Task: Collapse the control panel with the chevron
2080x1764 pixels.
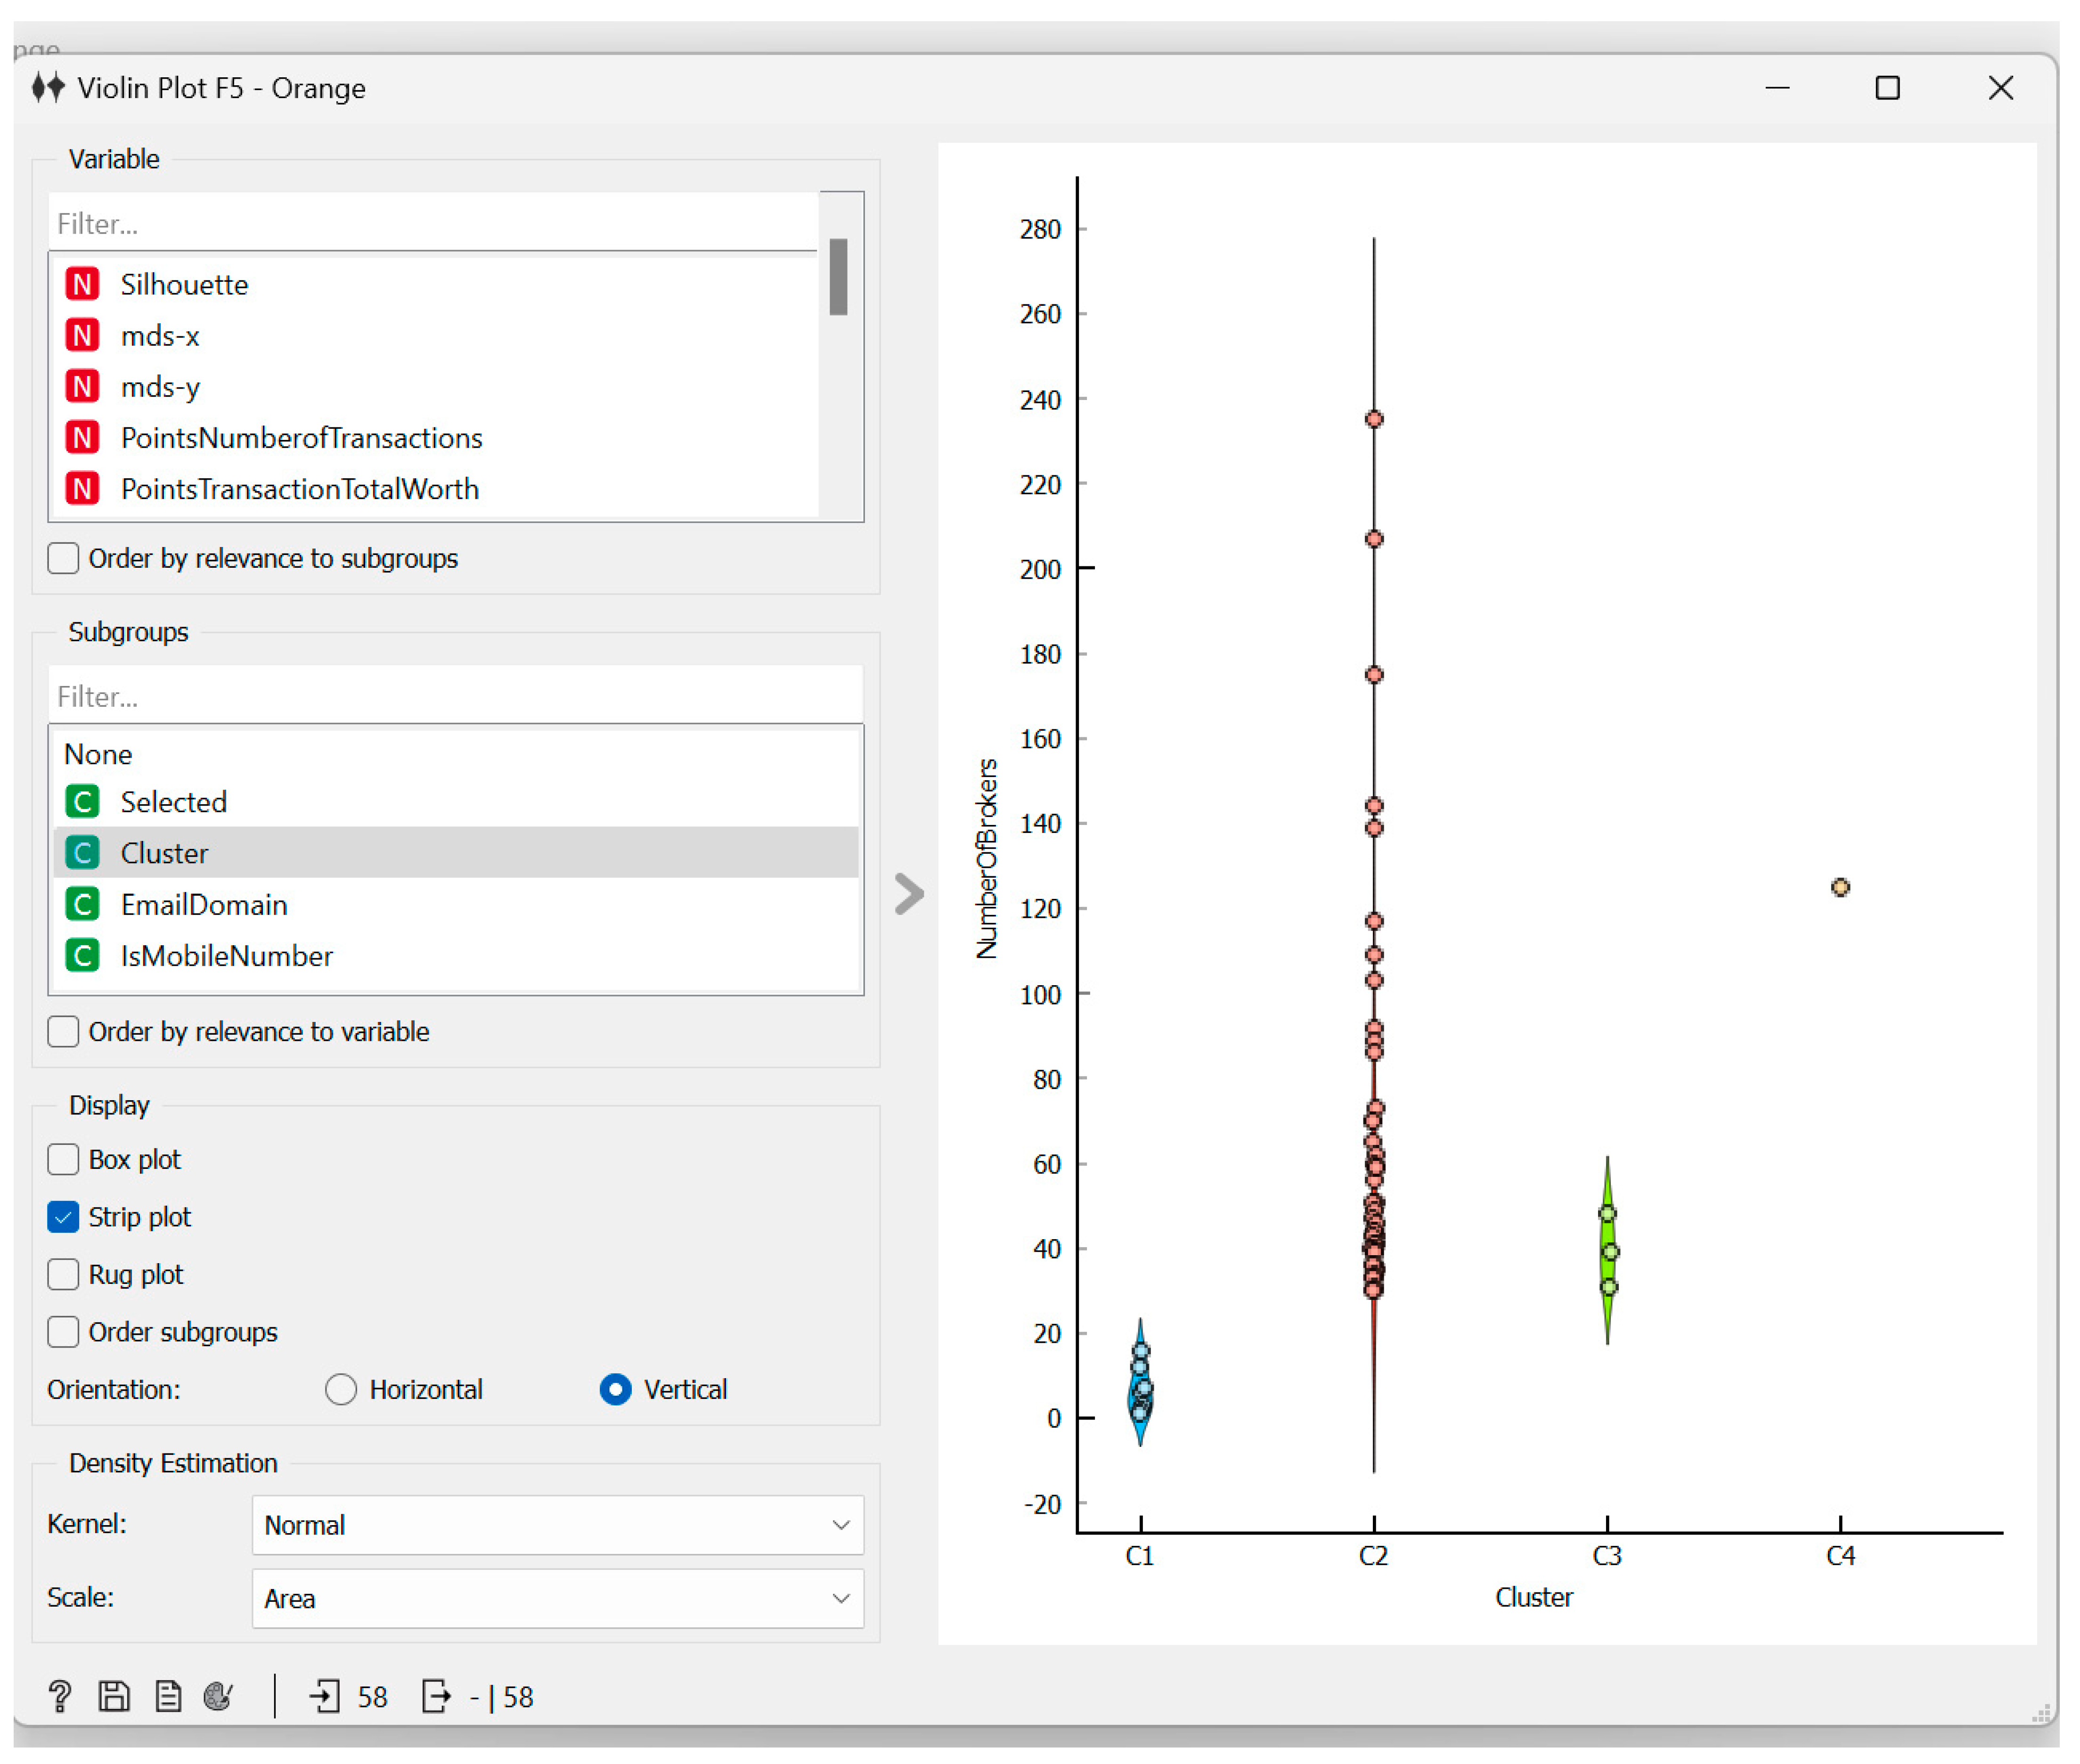Action: (x=909, y=894)
